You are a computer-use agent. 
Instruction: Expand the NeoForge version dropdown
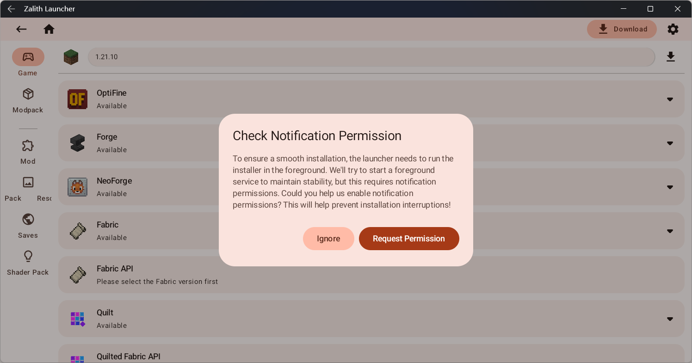(x=670, y=187)
